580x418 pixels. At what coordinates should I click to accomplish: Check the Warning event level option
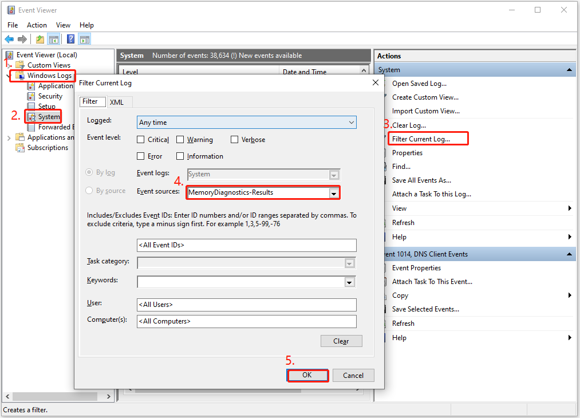click(181, 139)
